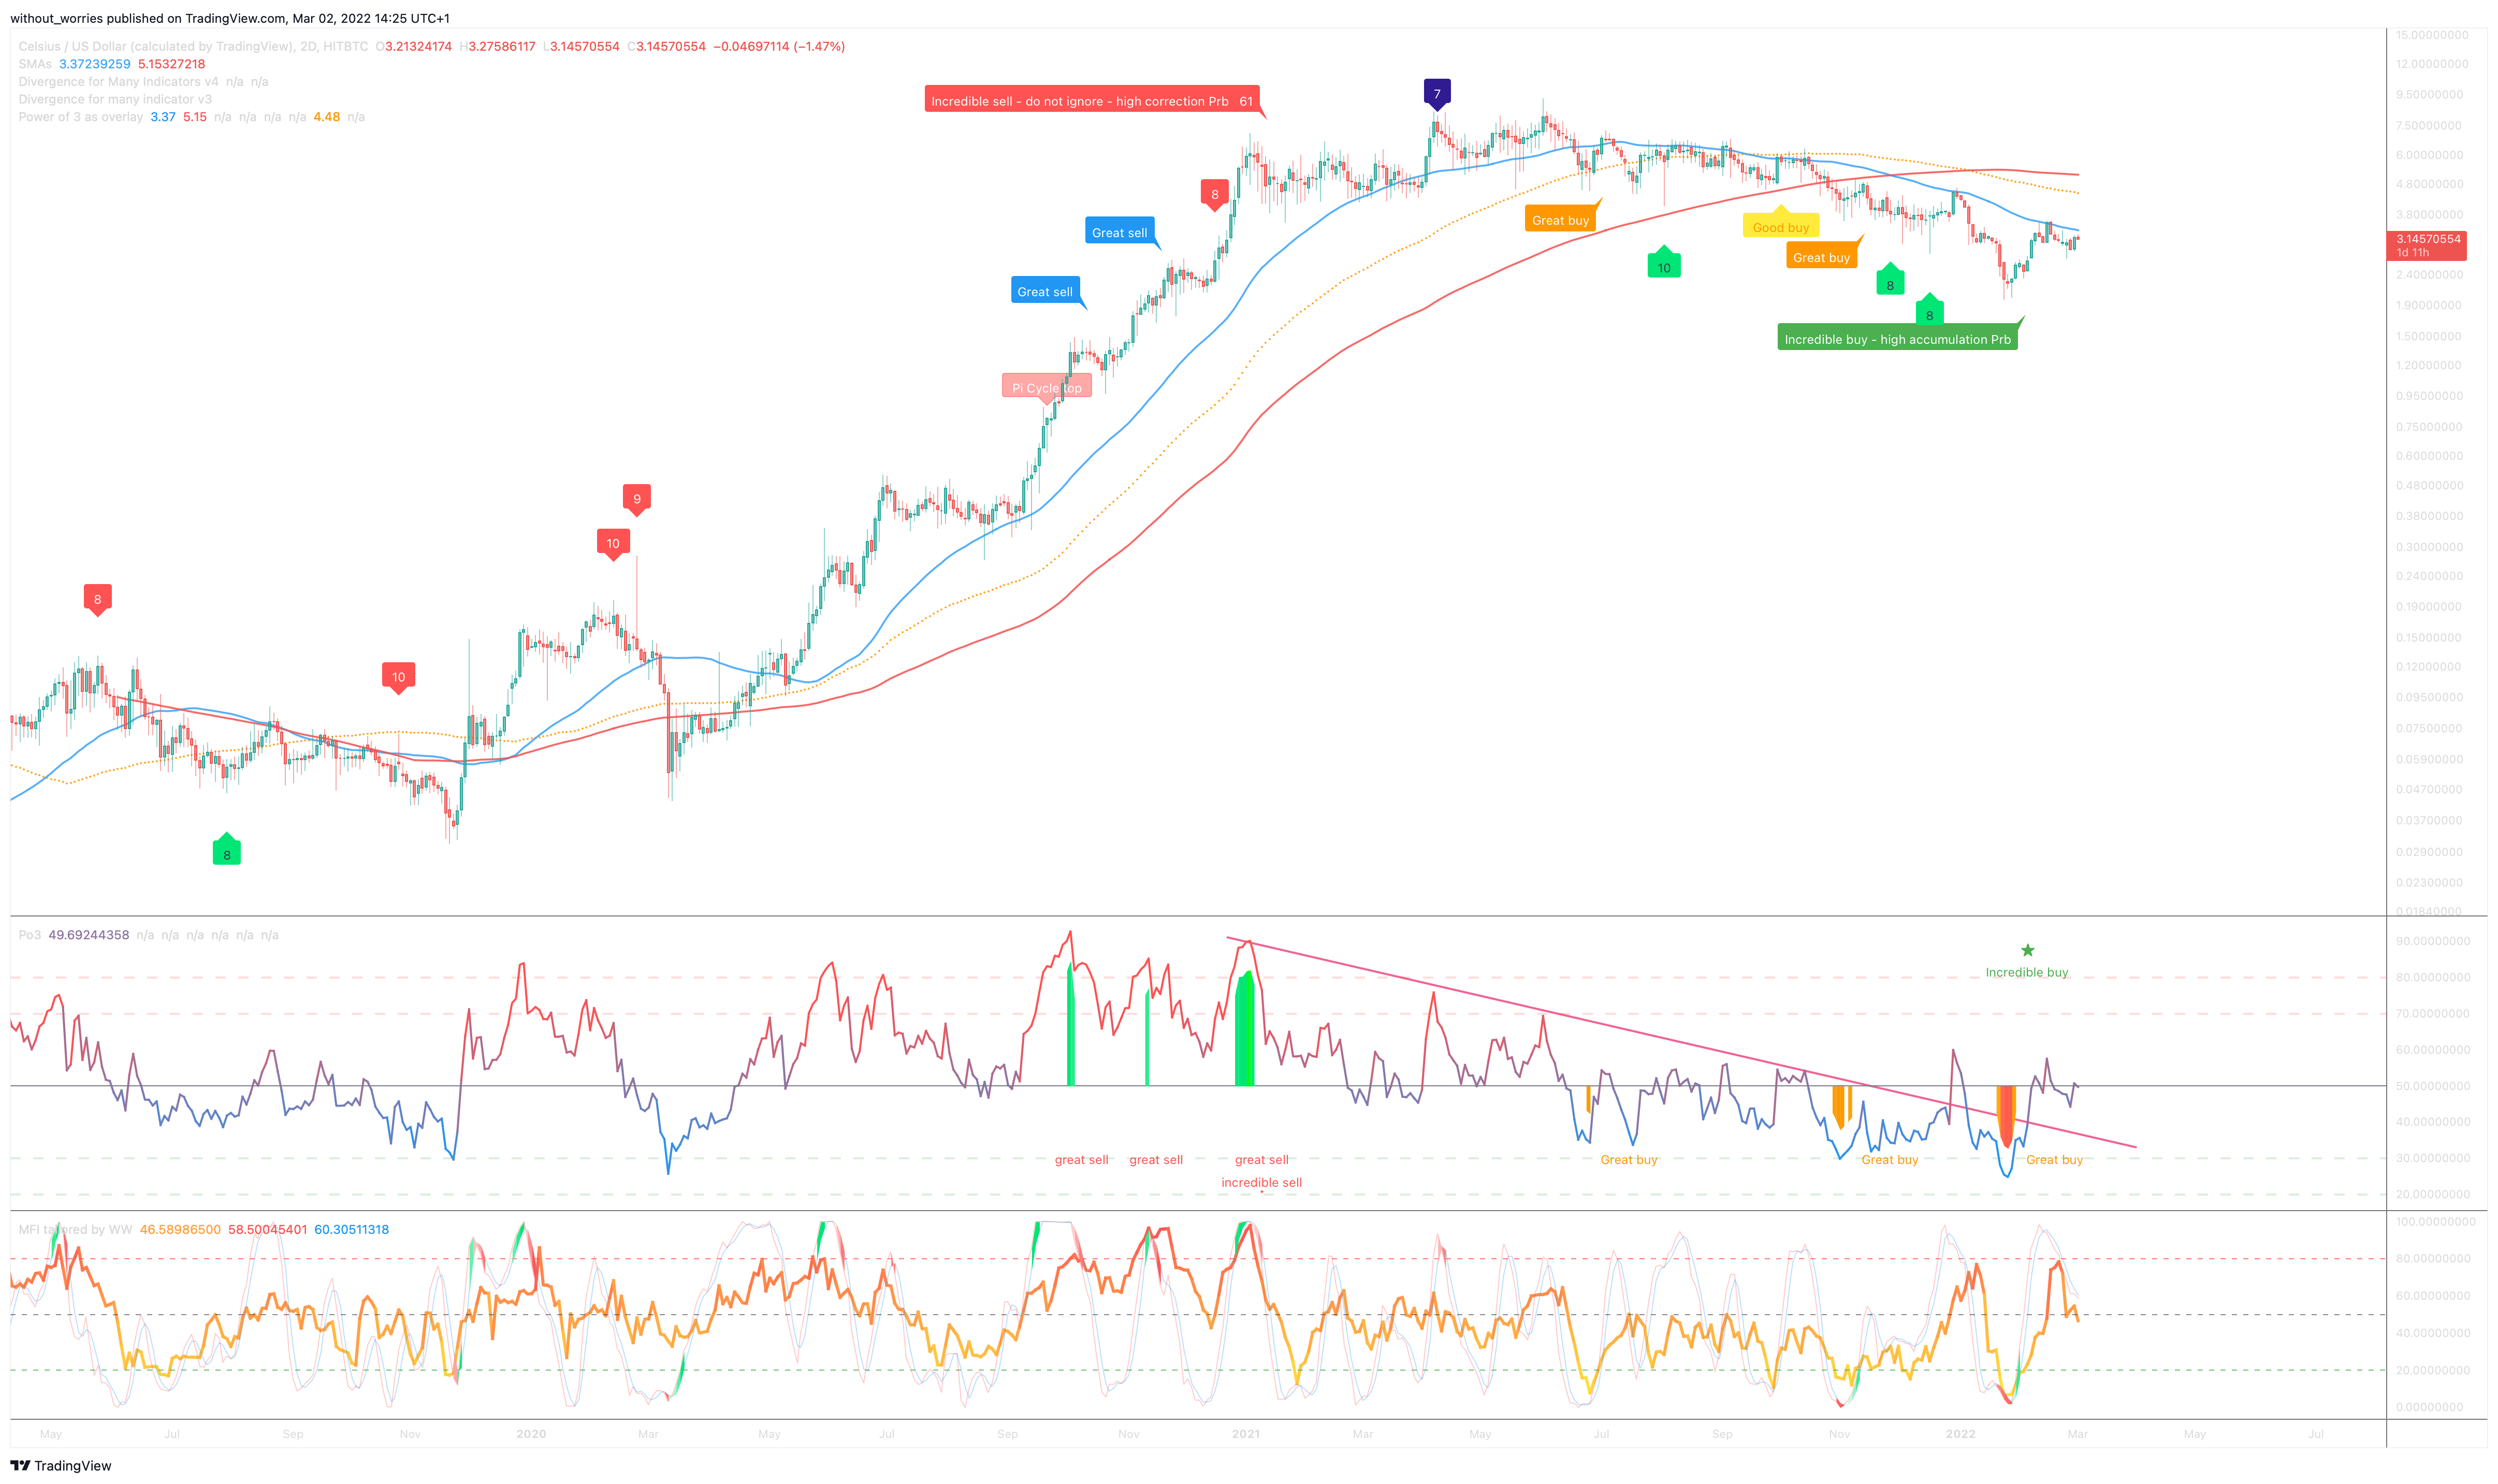Click the Po3 value 49.69244358
This screenshot has height=1484, width=2498.
88,935
